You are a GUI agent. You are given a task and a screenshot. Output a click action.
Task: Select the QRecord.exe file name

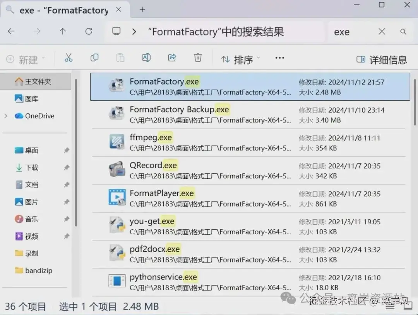coord(153,165)
